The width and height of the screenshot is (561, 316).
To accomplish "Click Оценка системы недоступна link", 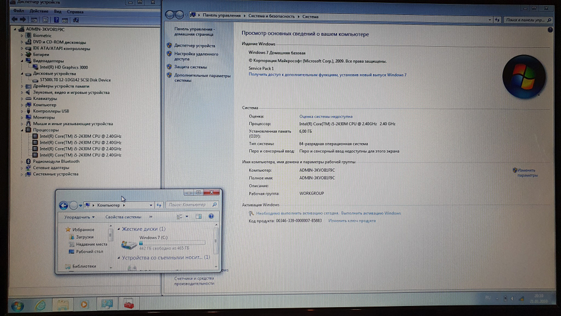I will click(x=325, y=116).
